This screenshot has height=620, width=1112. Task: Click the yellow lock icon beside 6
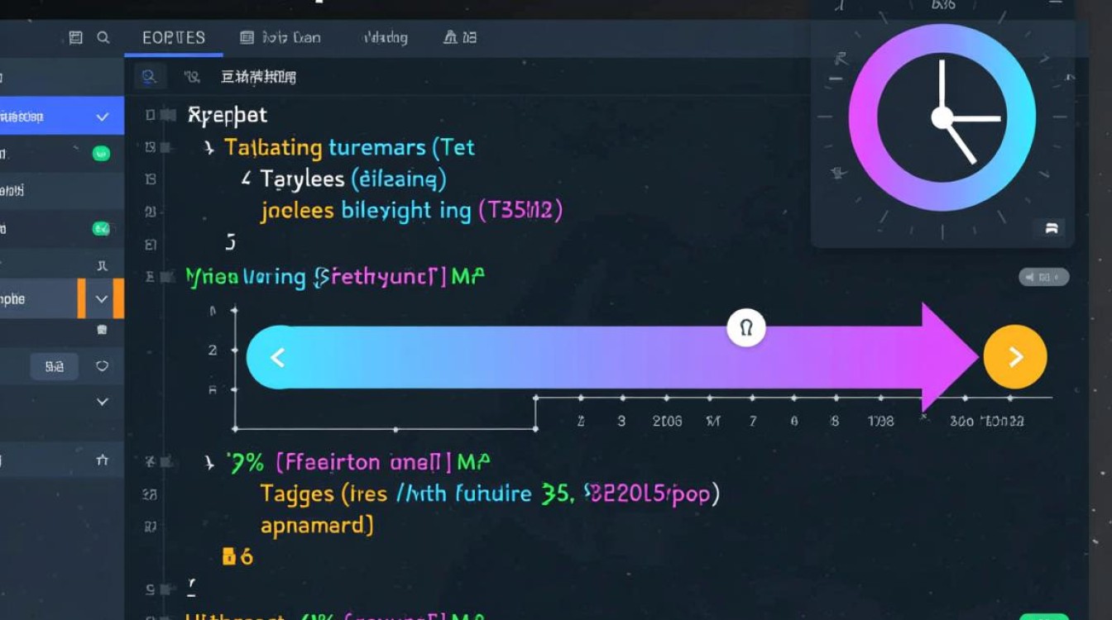click(x=229, y=557)
